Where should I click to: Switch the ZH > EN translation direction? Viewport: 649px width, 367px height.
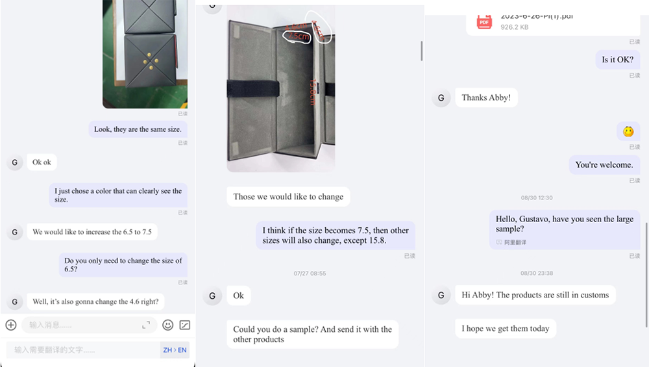point(175,350)
